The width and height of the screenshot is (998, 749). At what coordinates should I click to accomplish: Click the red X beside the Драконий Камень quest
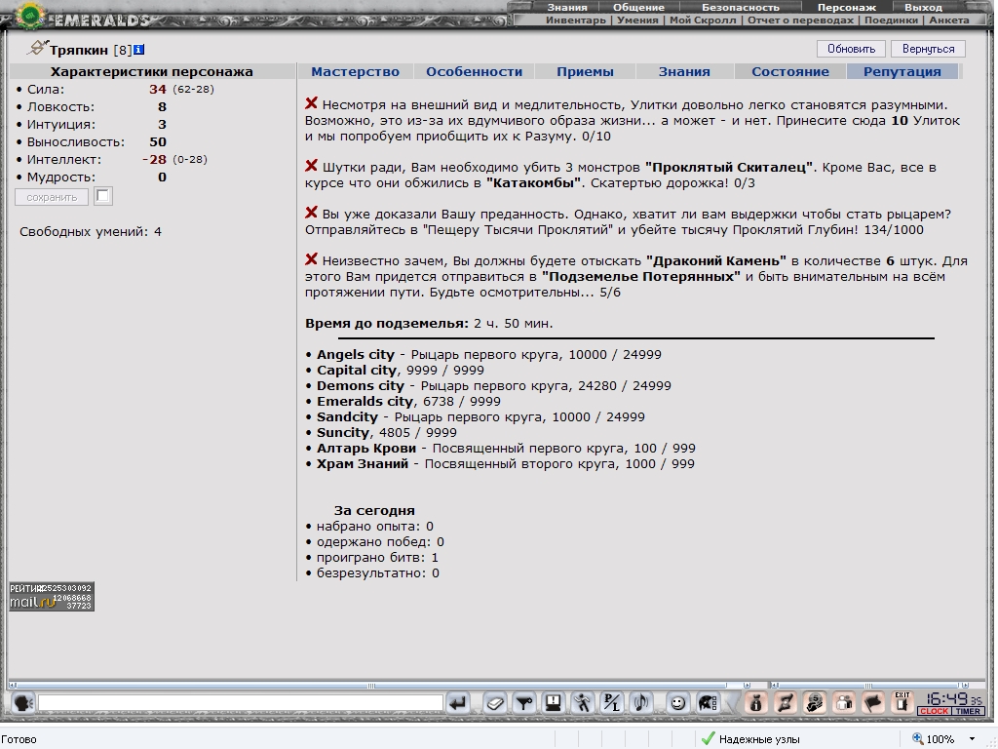(x=311, y=259)
